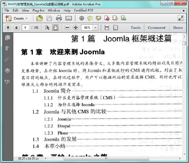Click 1.2 Joomla 与其他 CMS 的比较 entry
This screenshot has width=189, height=163.
[107, 112]
